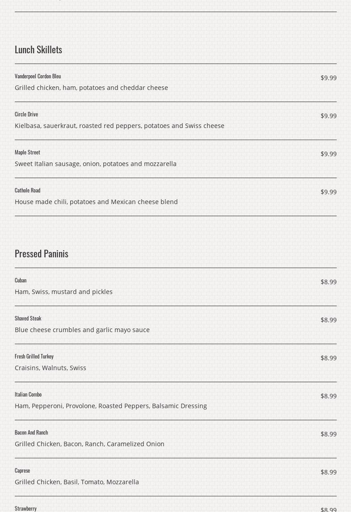Select the Italian Combo panini title
Image resolution: width=351 pixels, height=512 pixels.
tap(28, 394)
